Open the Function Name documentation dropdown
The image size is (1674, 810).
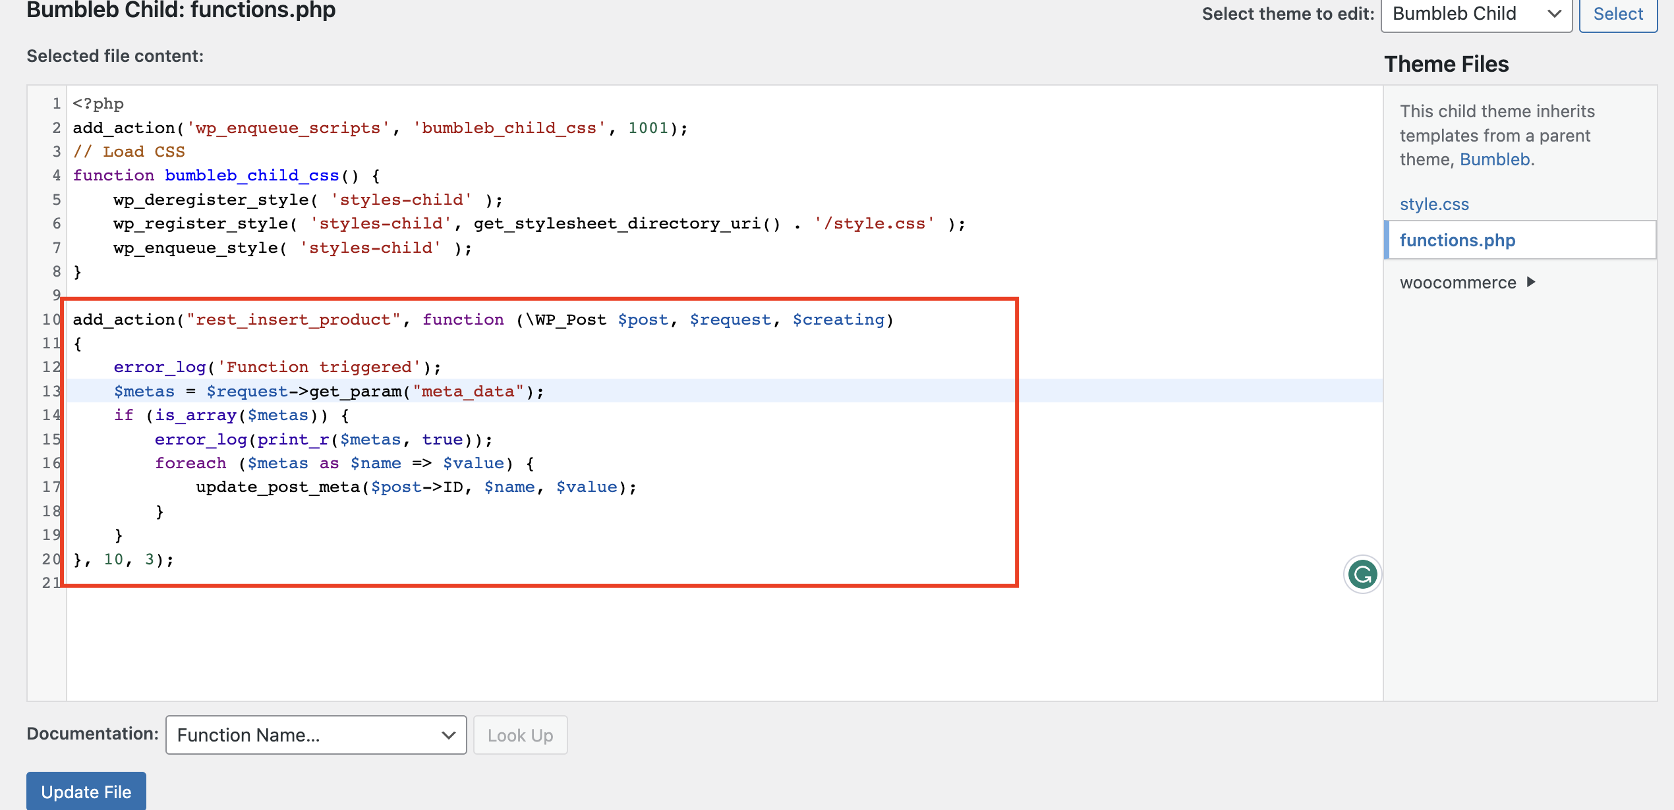[x=316, y=735]
